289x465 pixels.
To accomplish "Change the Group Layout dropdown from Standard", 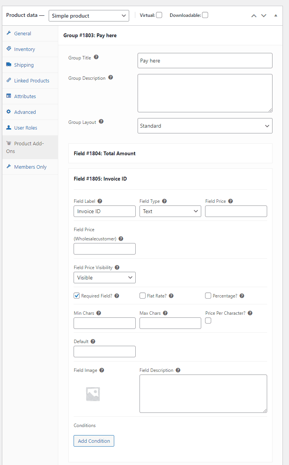I will click(205, 126).
